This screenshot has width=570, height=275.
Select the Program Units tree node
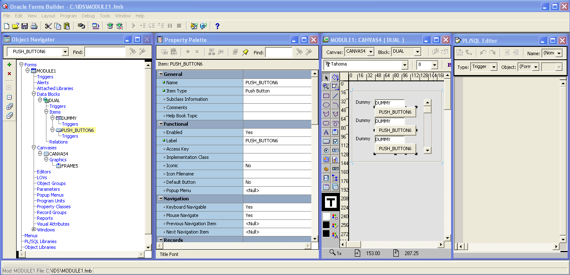click(x=51, y=201)
